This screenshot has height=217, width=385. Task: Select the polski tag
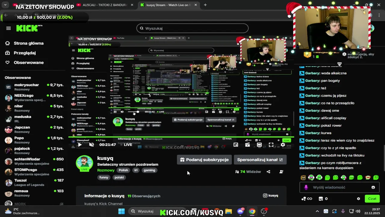(119, 178)
